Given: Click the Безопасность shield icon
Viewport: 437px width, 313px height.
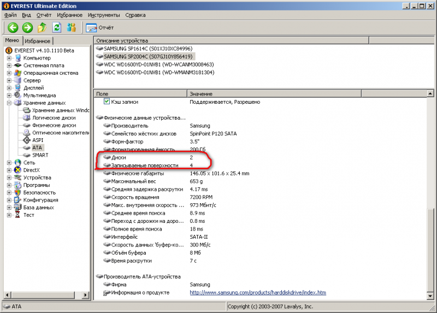Looking at the screenshot, I should click(x=18, y=192).
